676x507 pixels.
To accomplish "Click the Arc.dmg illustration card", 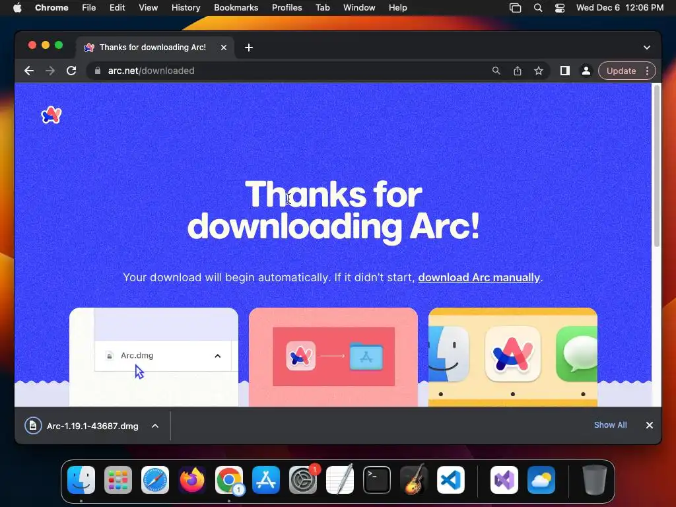I will [153, 357].
